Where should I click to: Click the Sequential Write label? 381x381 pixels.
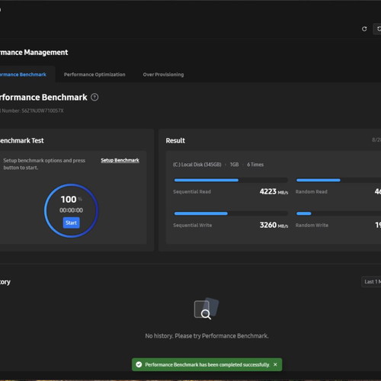pos(193,226)
